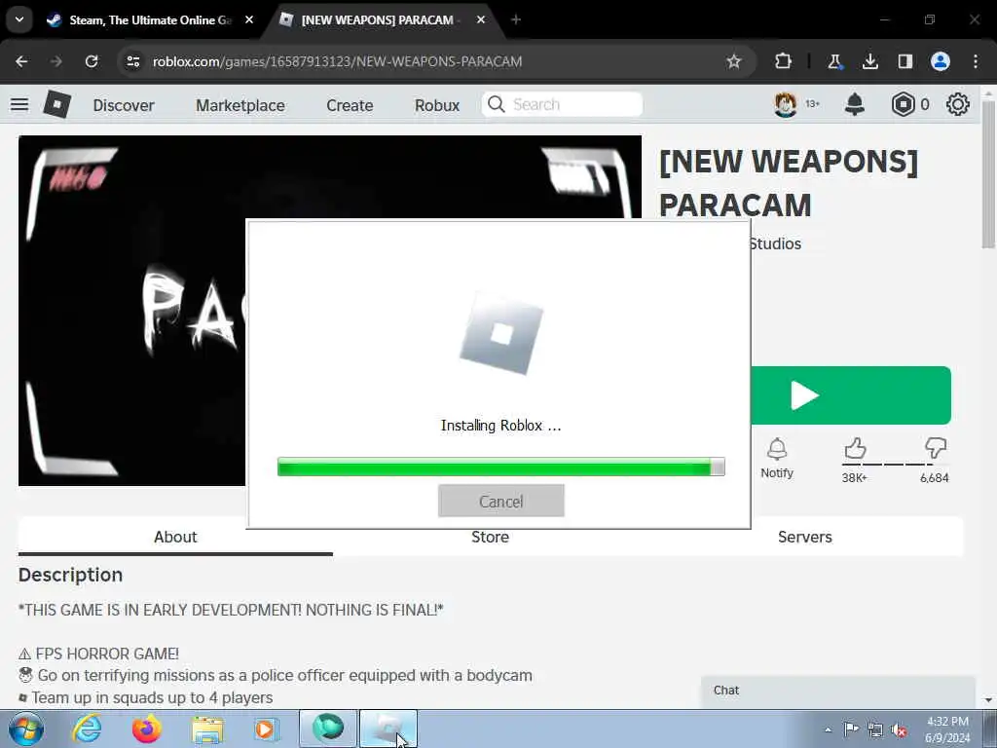Open site information icon in address bar
The height and width of the screenshot is (748, 997).
132,61
